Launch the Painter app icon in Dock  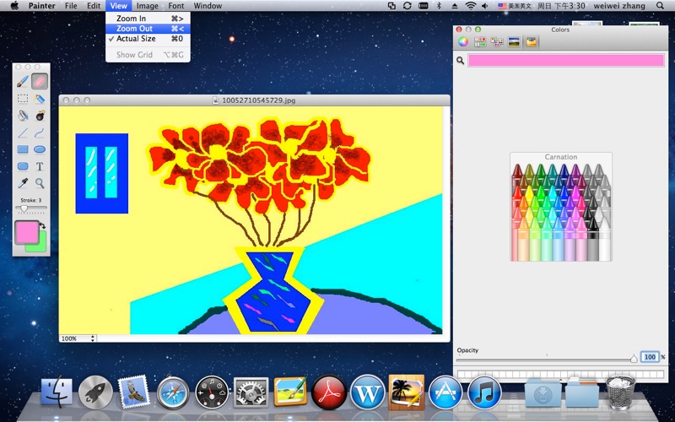[290, 391]
